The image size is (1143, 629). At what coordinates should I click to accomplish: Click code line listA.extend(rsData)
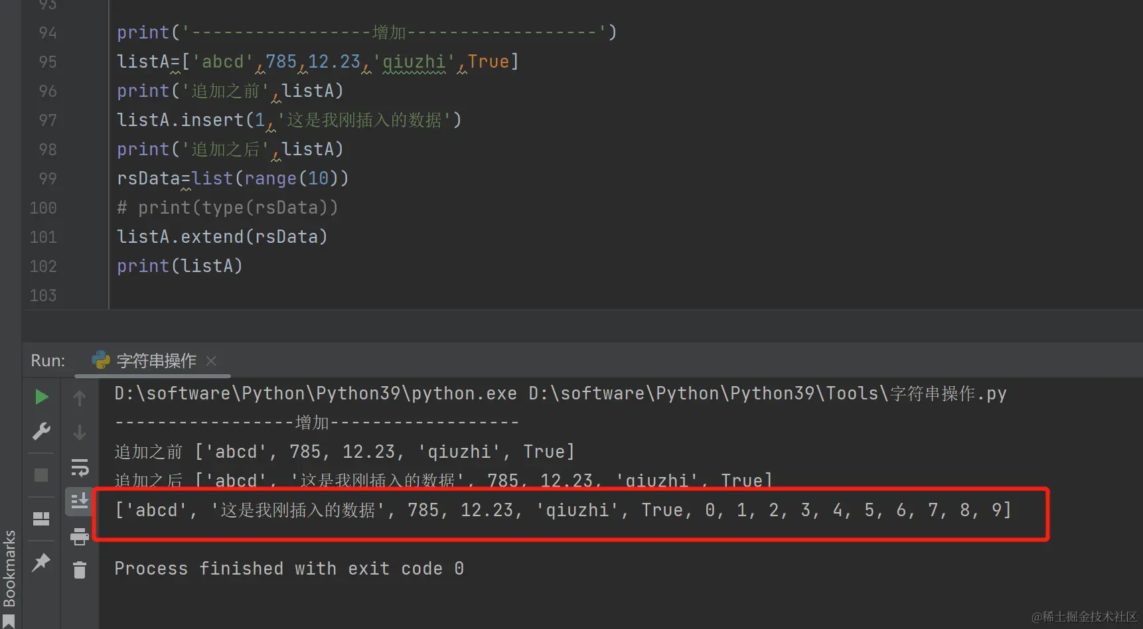coord(222,237)
